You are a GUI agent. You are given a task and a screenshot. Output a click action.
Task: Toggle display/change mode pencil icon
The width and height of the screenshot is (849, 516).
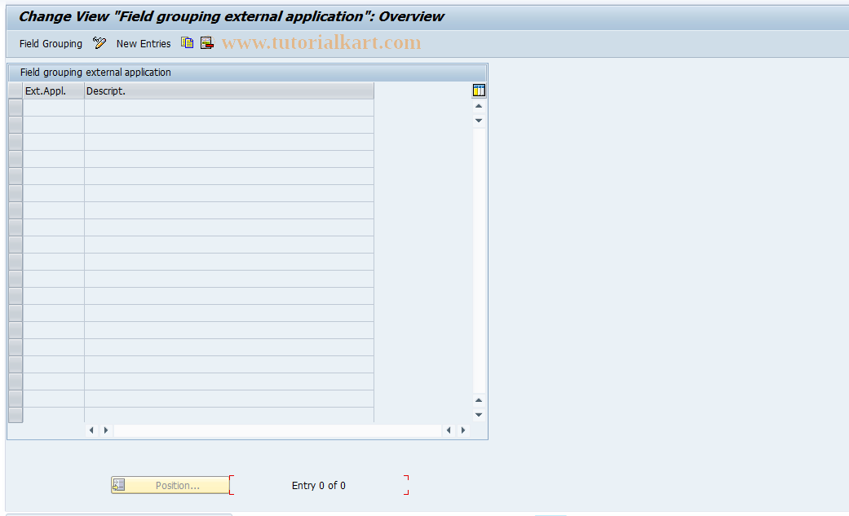(99, 43)
